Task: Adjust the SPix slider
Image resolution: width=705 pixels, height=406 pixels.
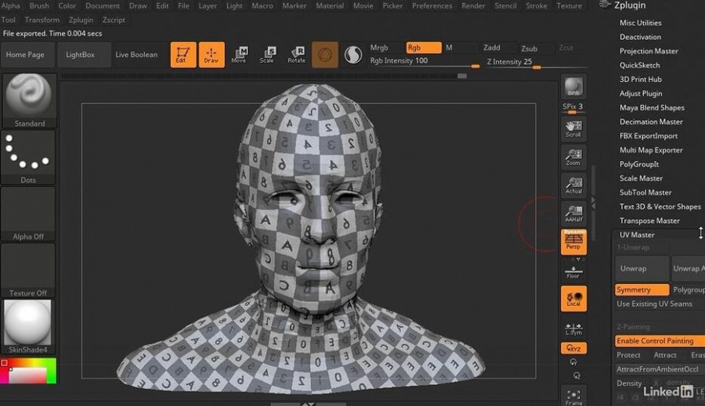Action: tap(573, 108)
